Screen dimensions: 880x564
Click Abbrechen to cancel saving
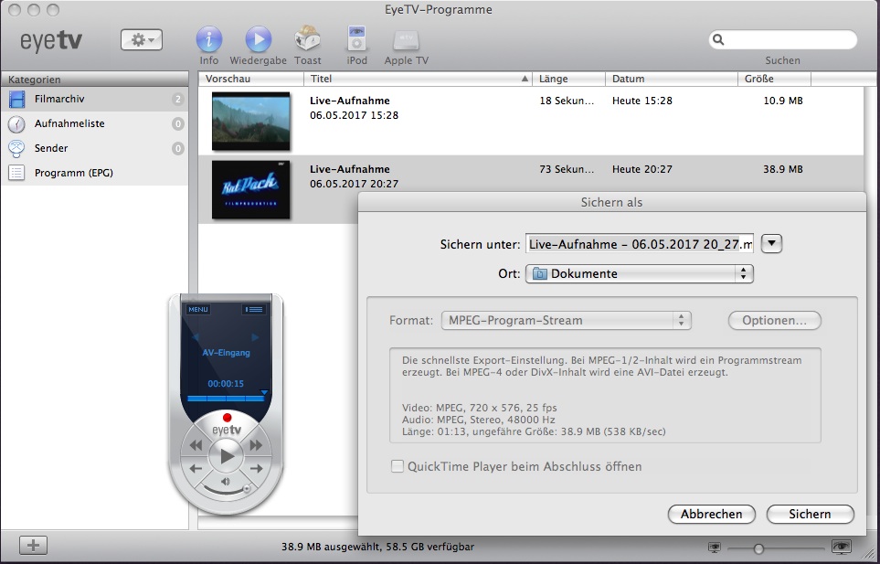click(x=711, y=514)
